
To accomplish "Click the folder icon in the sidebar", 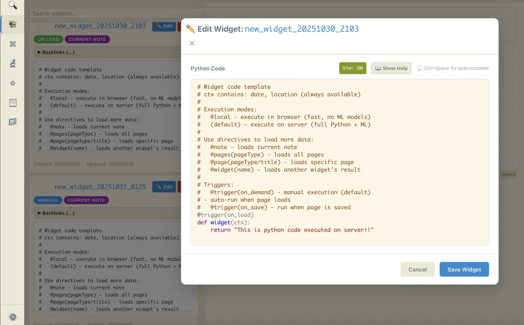I will tap(12, 122).
